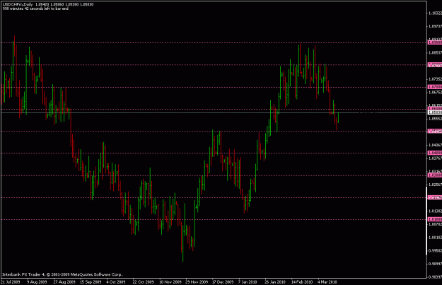Image resolution: width=442 pixels, height=285 pixels.
Task: Click the 27 Aug 2009 date label
Action: [x=64, y=281]
